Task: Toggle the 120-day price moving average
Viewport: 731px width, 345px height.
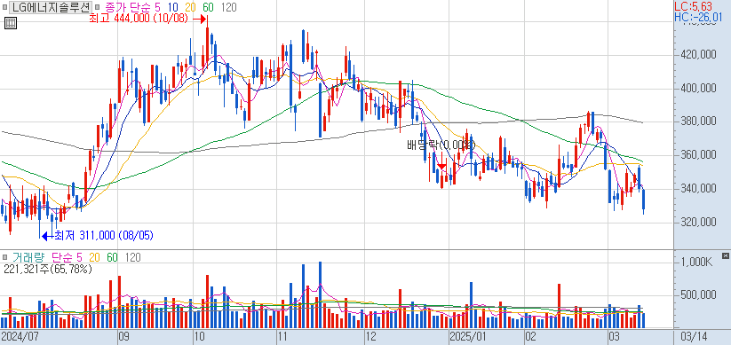Action: tap(228, 7)
